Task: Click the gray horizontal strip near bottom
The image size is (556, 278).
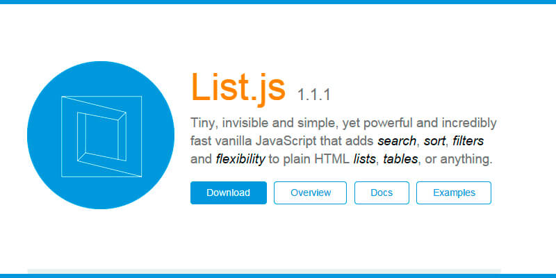Action: coord(264,270)
